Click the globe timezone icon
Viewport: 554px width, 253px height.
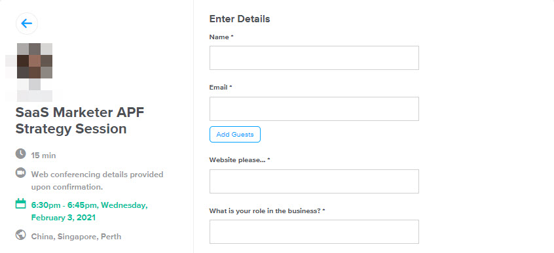[20, 235]
